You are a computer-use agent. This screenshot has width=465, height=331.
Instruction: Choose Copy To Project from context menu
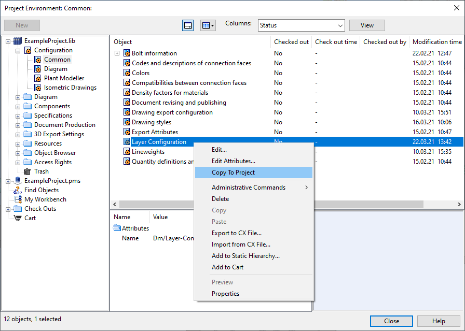point(233,172)
